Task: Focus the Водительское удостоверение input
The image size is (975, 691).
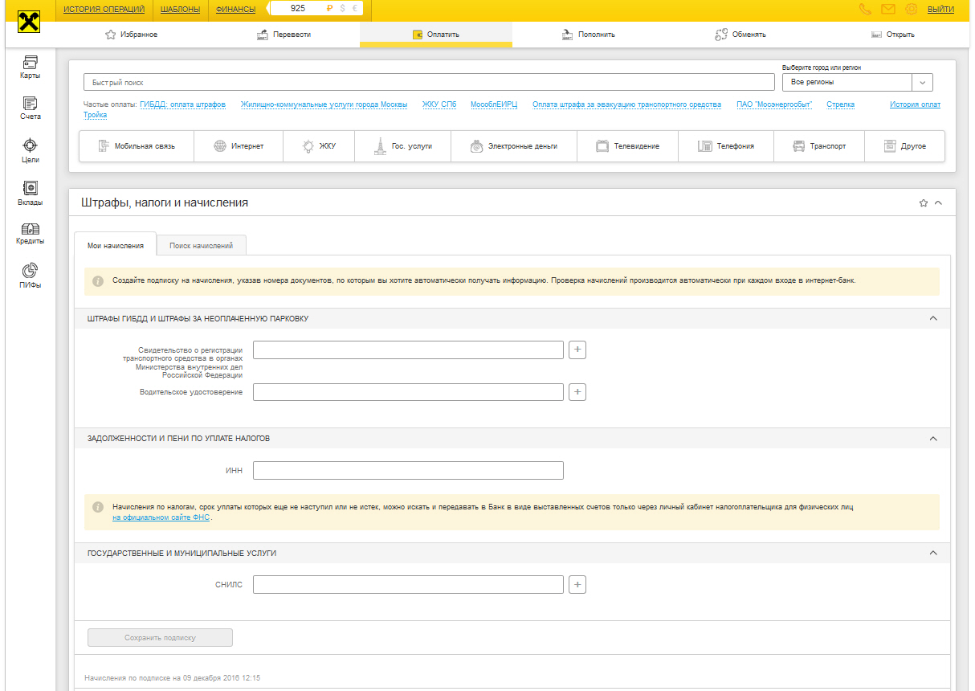Action: [x=408, y=392]
